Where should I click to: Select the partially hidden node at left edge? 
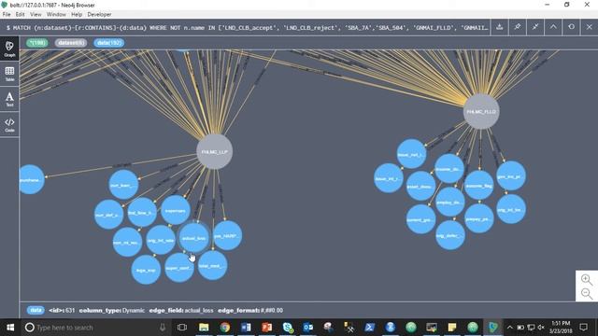31,179
